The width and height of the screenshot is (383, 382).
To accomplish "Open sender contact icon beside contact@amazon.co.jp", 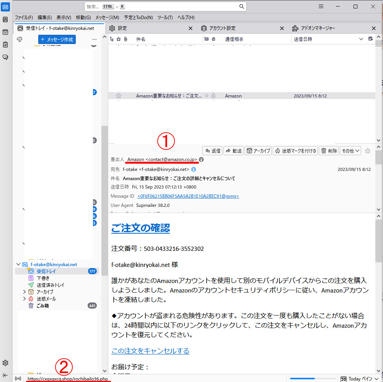I will pos(201,159).
